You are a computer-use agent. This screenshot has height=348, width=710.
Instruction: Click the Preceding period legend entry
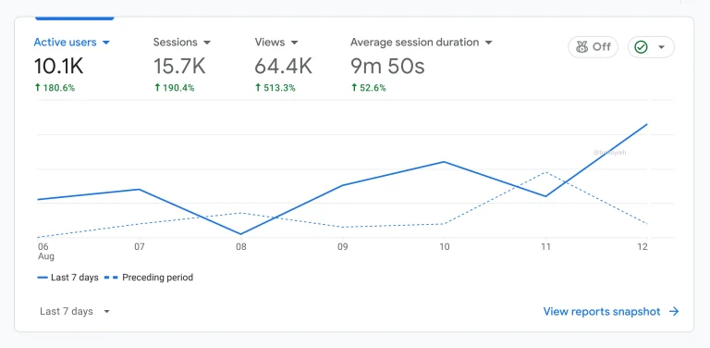click(149, 278)
